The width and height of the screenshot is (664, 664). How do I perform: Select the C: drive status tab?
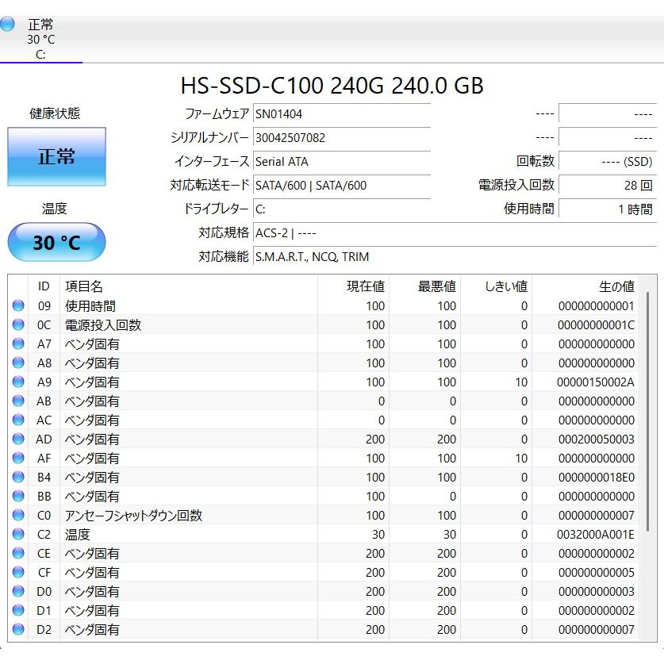point(41,40)
